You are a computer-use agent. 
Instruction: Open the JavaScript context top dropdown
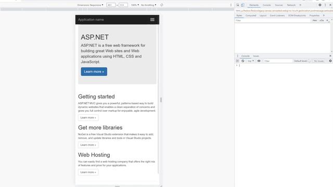251,61
